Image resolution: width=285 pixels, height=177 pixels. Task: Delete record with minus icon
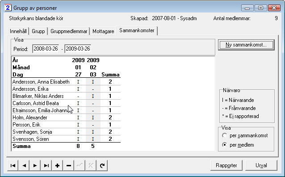click(x=68, y=165)
